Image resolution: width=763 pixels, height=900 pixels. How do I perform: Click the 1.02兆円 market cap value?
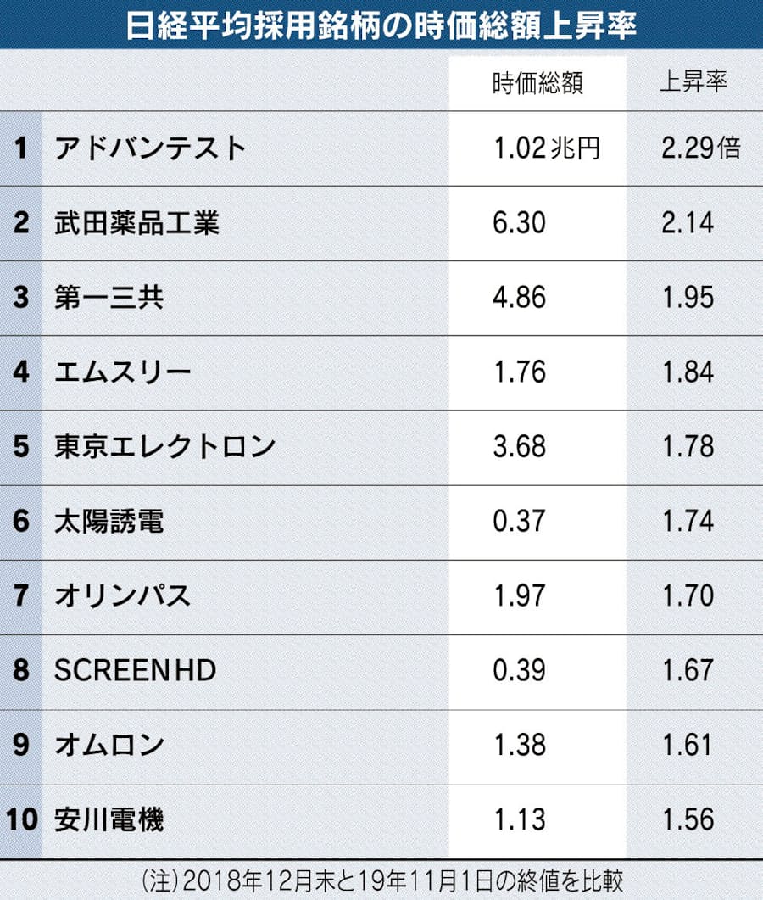coord(548,148)
